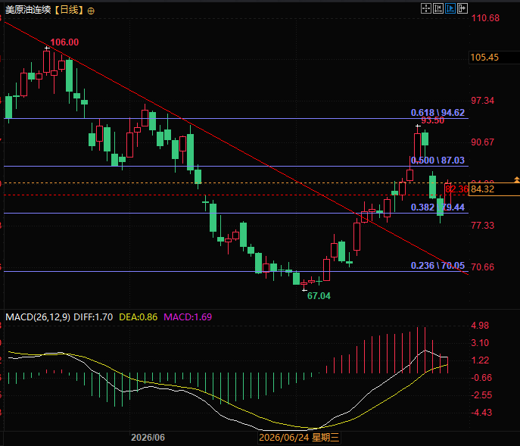
Task: Click the crosshair cursor icon at top
Action: click(426, 8)
